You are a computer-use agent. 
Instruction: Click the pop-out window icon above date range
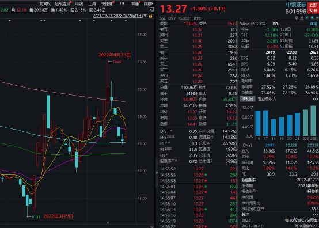(151, 9)
